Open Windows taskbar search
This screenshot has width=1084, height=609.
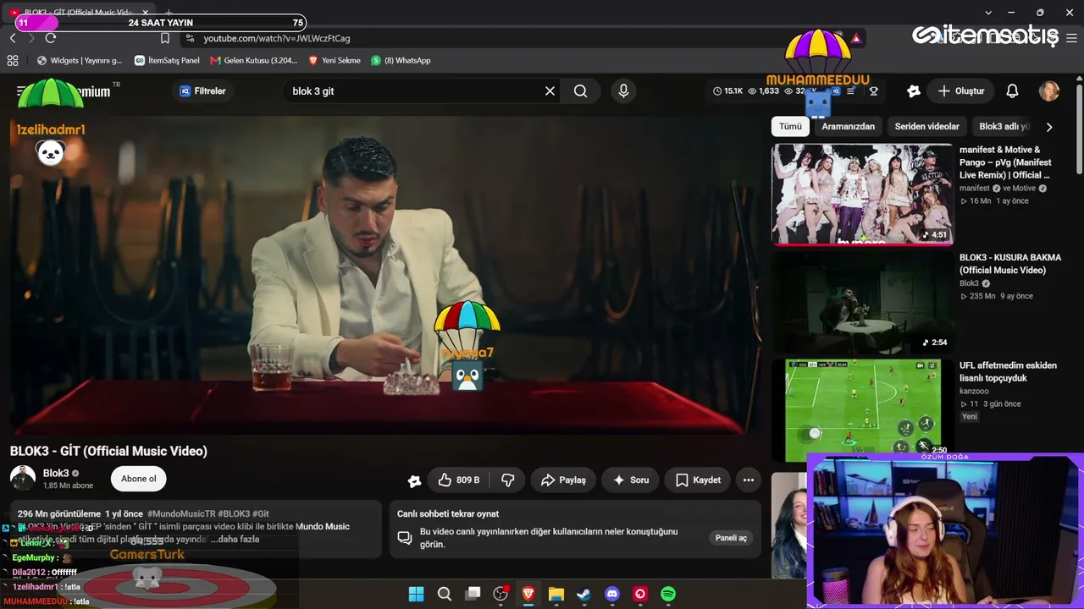(x=445, y=595)
